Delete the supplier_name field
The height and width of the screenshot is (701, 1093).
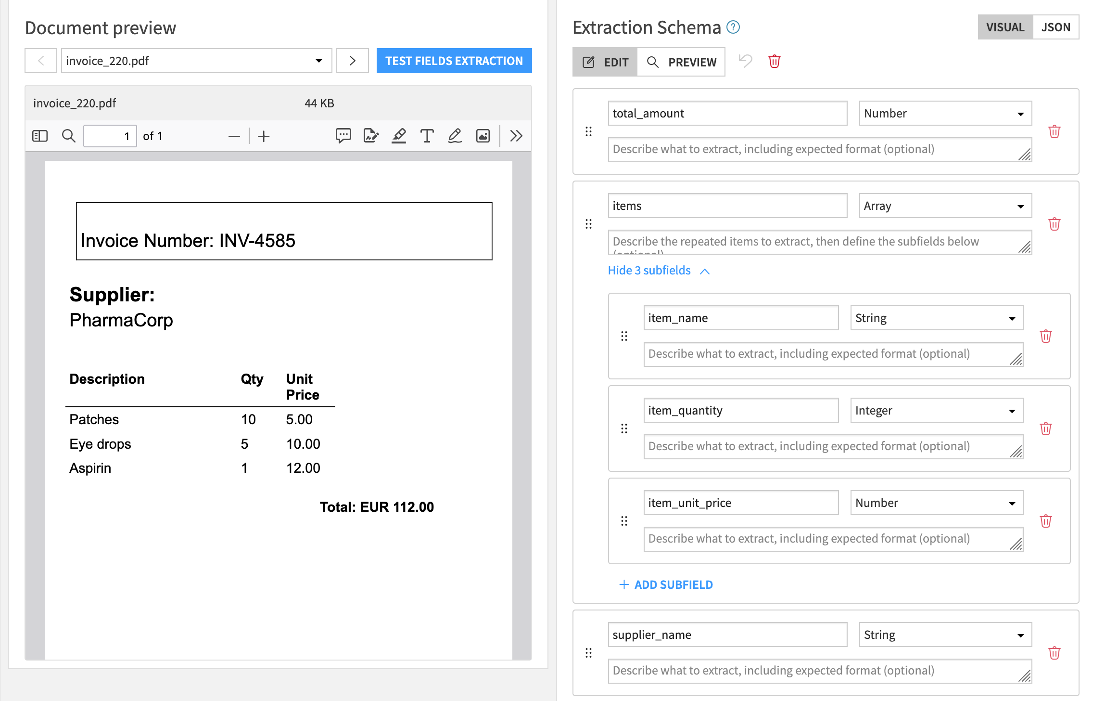tap(1054, 652)
